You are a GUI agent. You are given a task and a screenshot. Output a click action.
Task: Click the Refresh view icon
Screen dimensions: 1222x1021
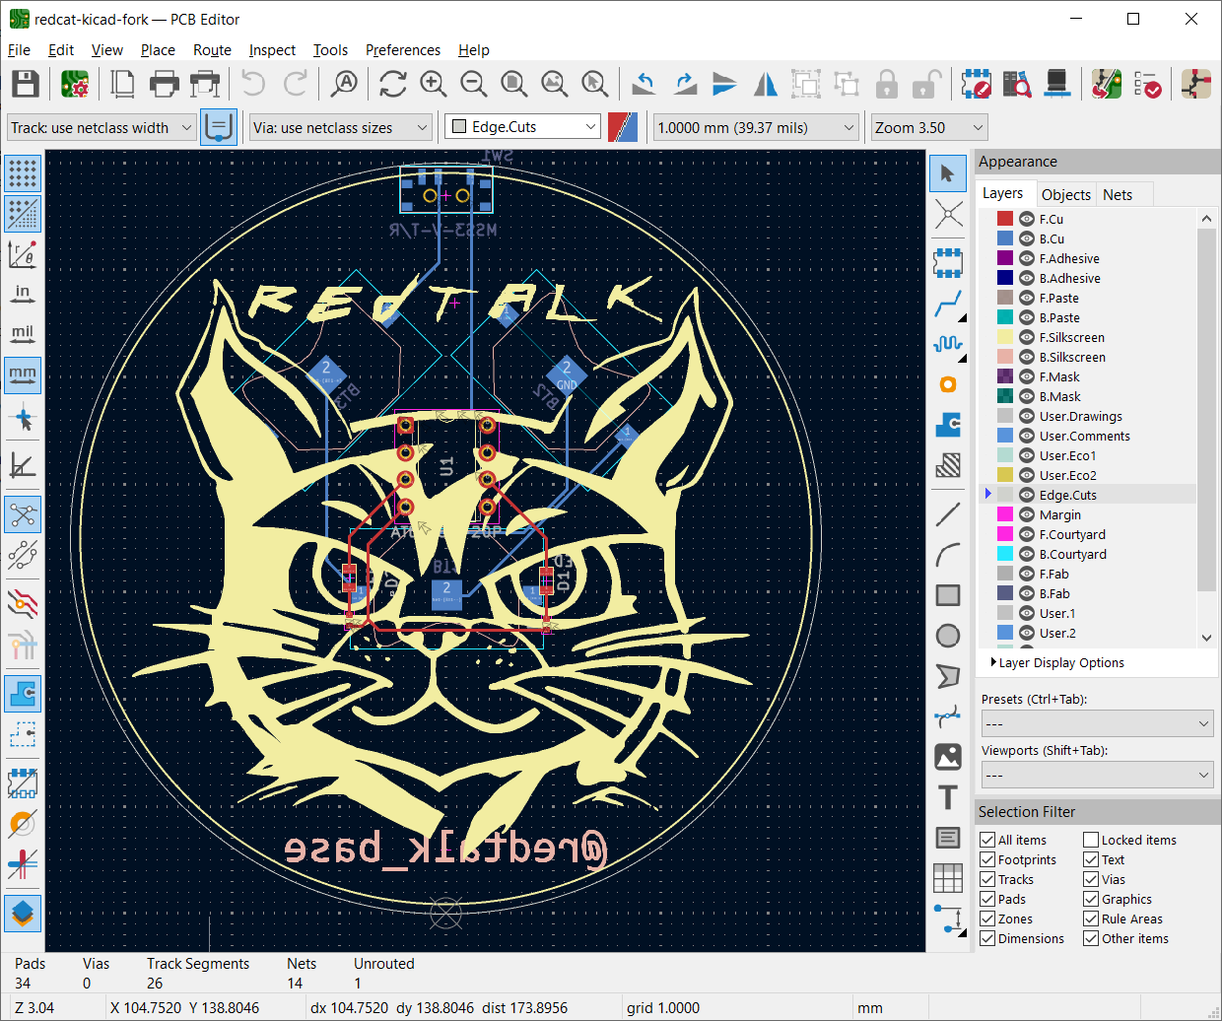(x=392, y=84)
